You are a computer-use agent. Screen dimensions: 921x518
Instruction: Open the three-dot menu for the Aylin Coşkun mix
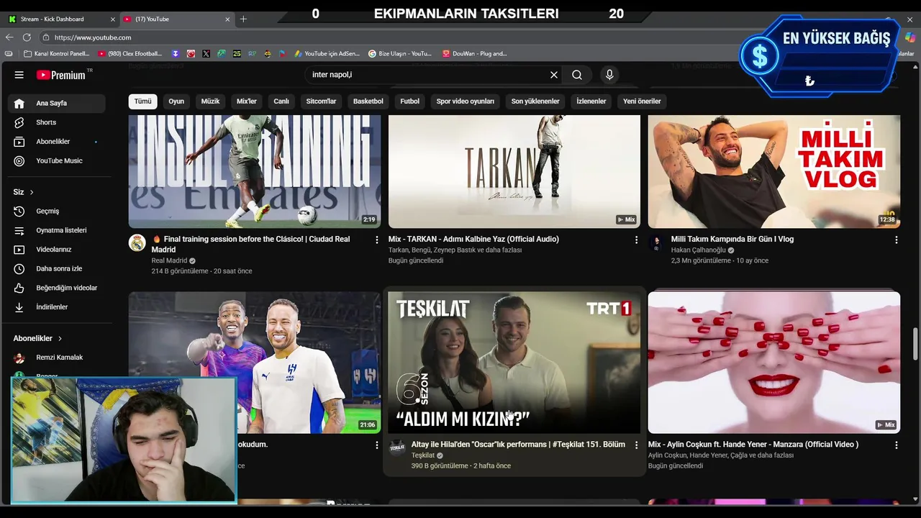point(896,445)
